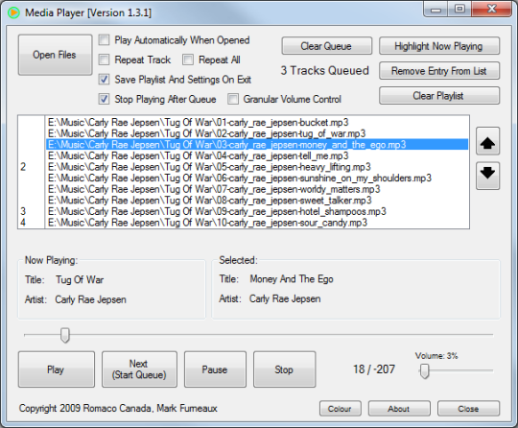Select 10 sour_candy.mp3 track
This screenshot has height=428, width=518.
point(257,223)
